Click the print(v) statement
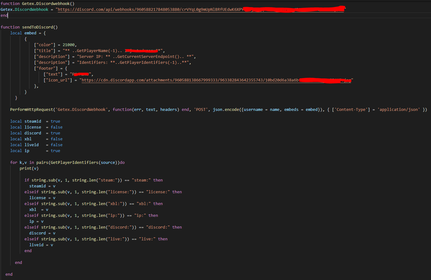Screen dimensions: 431x280 tap(29, 168)
